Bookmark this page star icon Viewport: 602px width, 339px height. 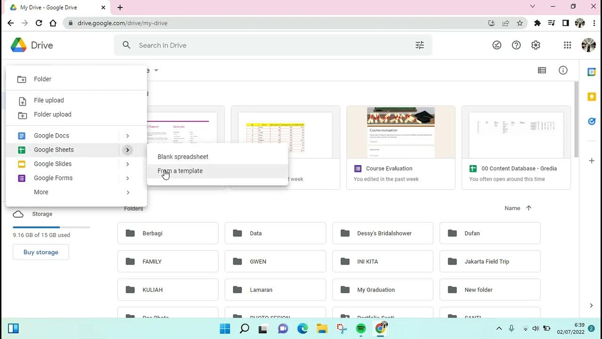[520, 23]
